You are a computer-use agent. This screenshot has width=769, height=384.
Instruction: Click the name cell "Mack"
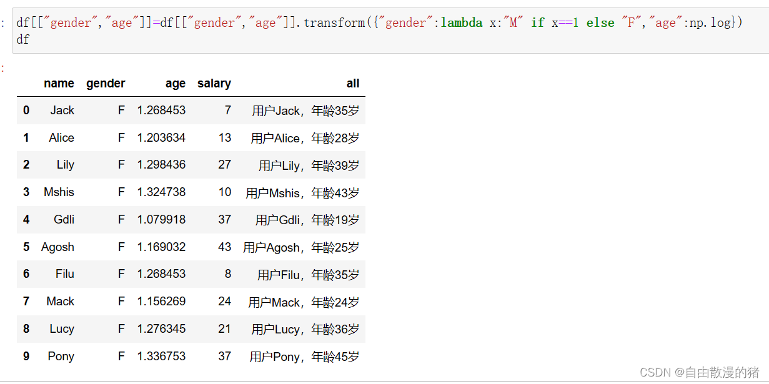[61, 302]
